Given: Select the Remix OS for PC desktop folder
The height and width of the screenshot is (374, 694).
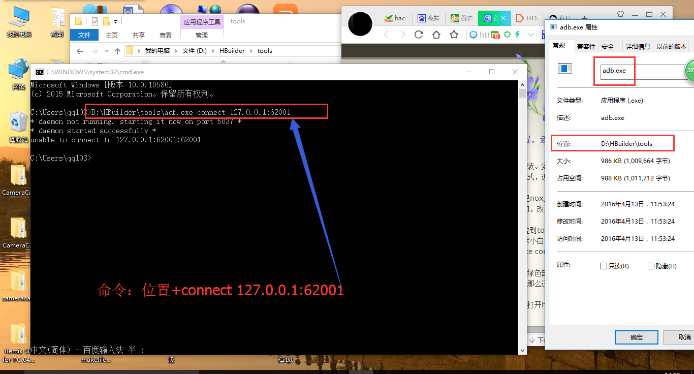Looking at the screenshot, I should tap(19, 343).
